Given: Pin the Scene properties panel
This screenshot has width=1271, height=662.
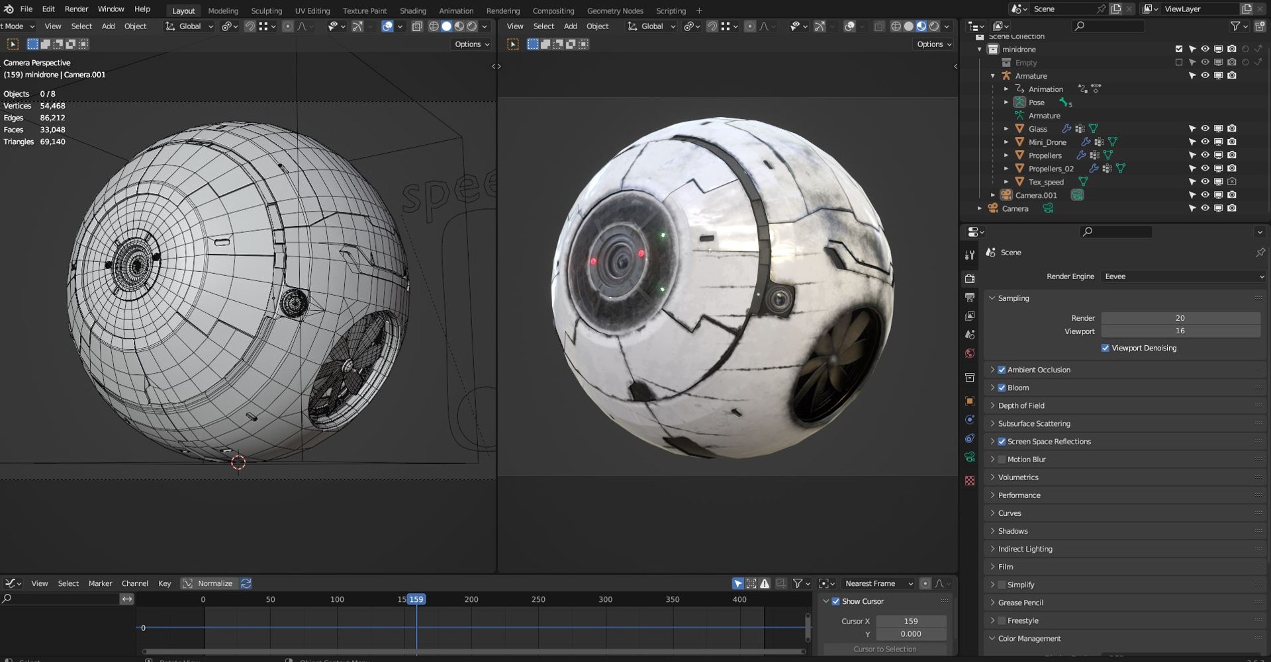Looking at the screenshot, I should coord(1260,253).
